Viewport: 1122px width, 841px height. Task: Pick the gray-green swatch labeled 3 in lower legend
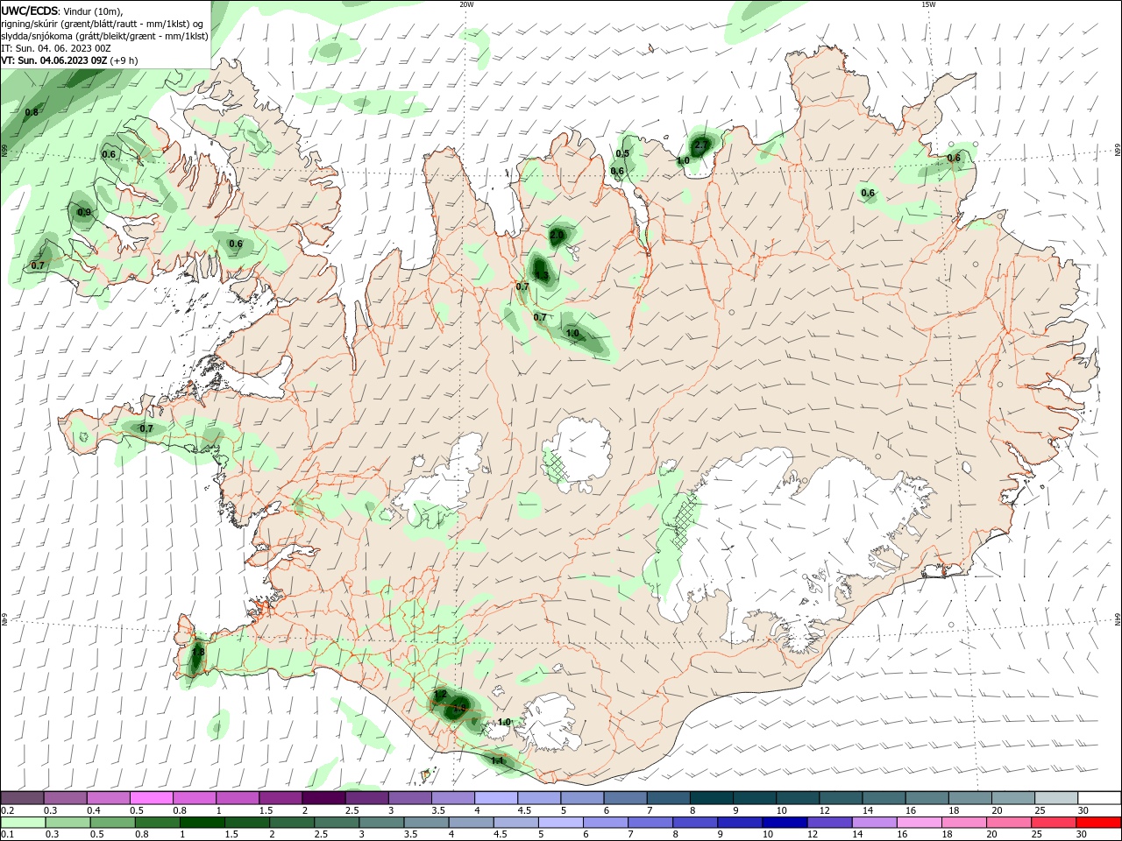pyautogui.click(x=380, y=823)
